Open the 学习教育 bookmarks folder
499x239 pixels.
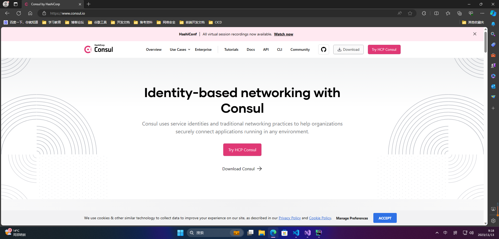(x=52, y=22)
